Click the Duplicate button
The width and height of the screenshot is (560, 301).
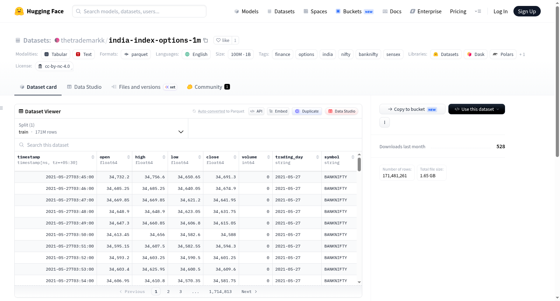coord(307,111)
